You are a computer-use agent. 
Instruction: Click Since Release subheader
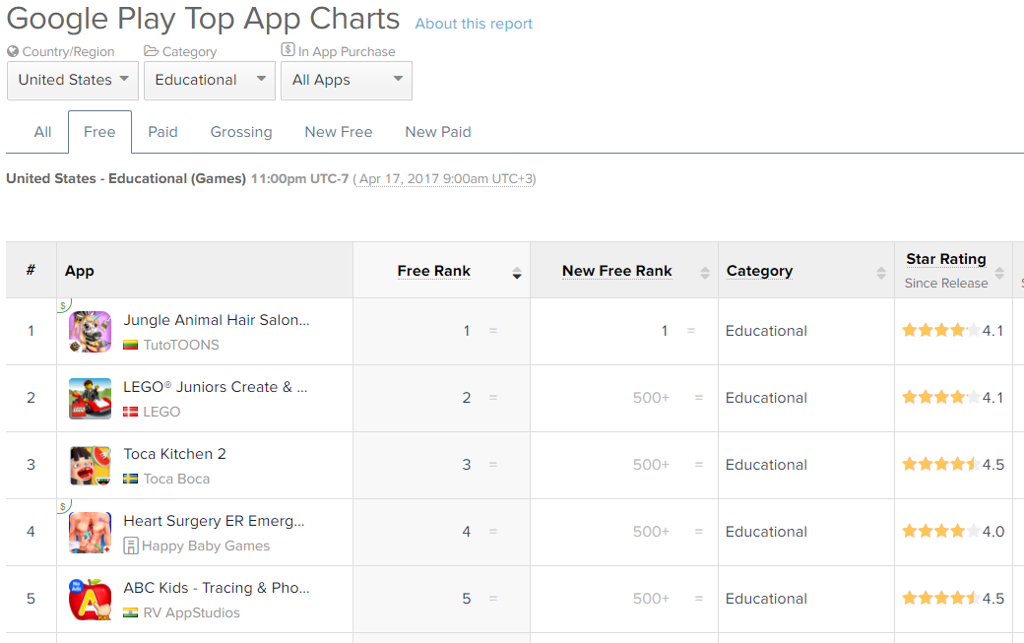tap(945, 284)
